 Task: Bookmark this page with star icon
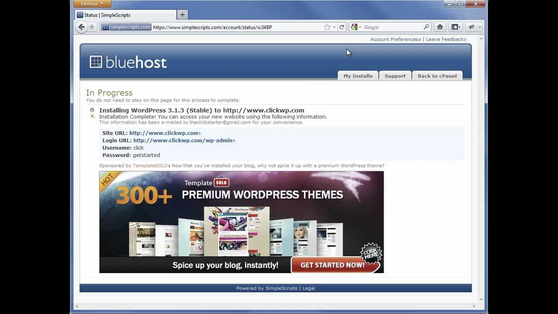[x=327, y=27]
